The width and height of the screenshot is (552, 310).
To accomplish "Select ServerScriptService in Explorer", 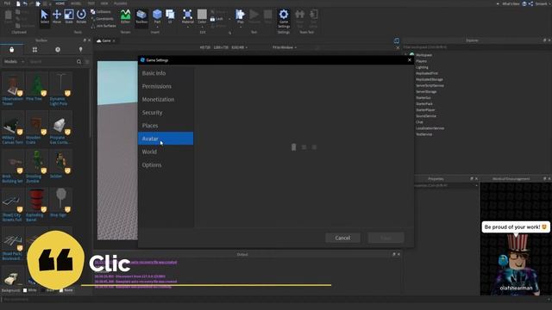I will click(x=430, y=85).
